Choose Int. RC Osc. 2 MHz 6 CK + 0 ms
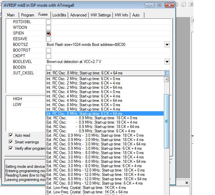 tap(104, 79)
